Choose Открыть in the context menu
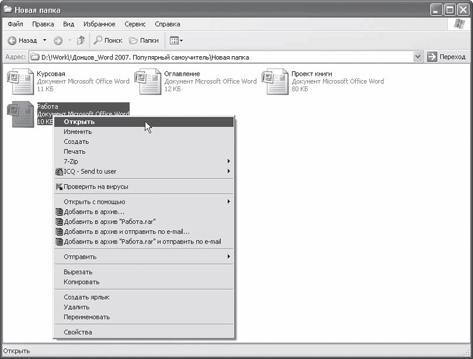This screenshot has width=473, height=359. coord(79,122)
